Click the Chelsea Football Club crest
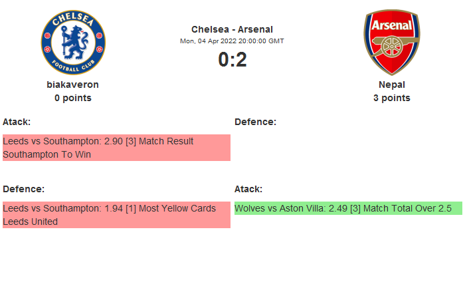This screenshot has width=465, height=306. pyautogui.click(x=73, y=43)
